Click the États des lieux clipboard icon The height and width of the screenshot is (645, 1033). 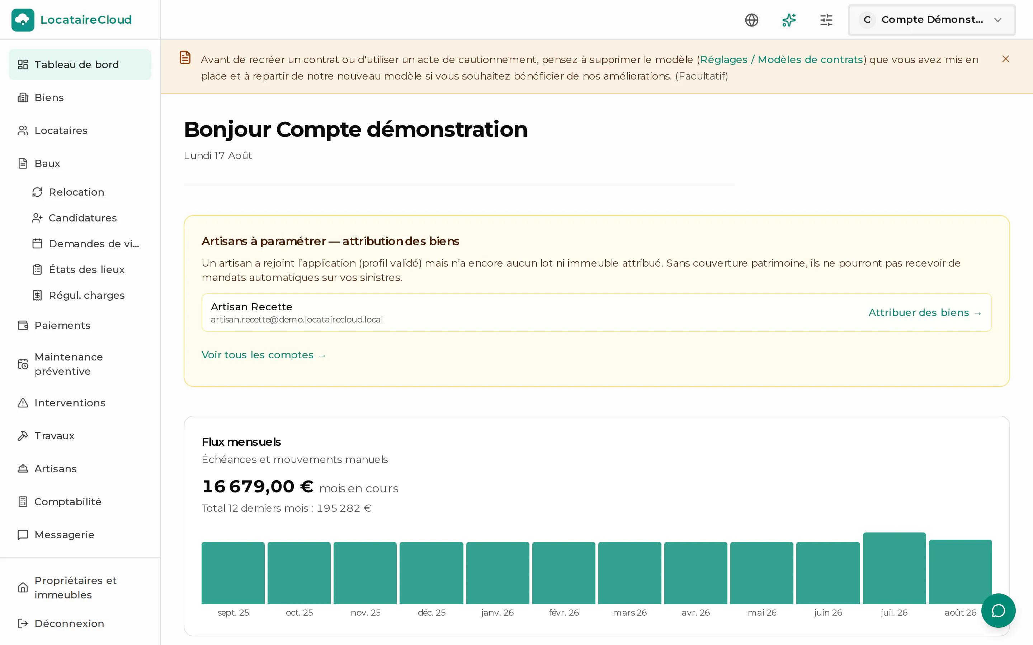(37, 269)
